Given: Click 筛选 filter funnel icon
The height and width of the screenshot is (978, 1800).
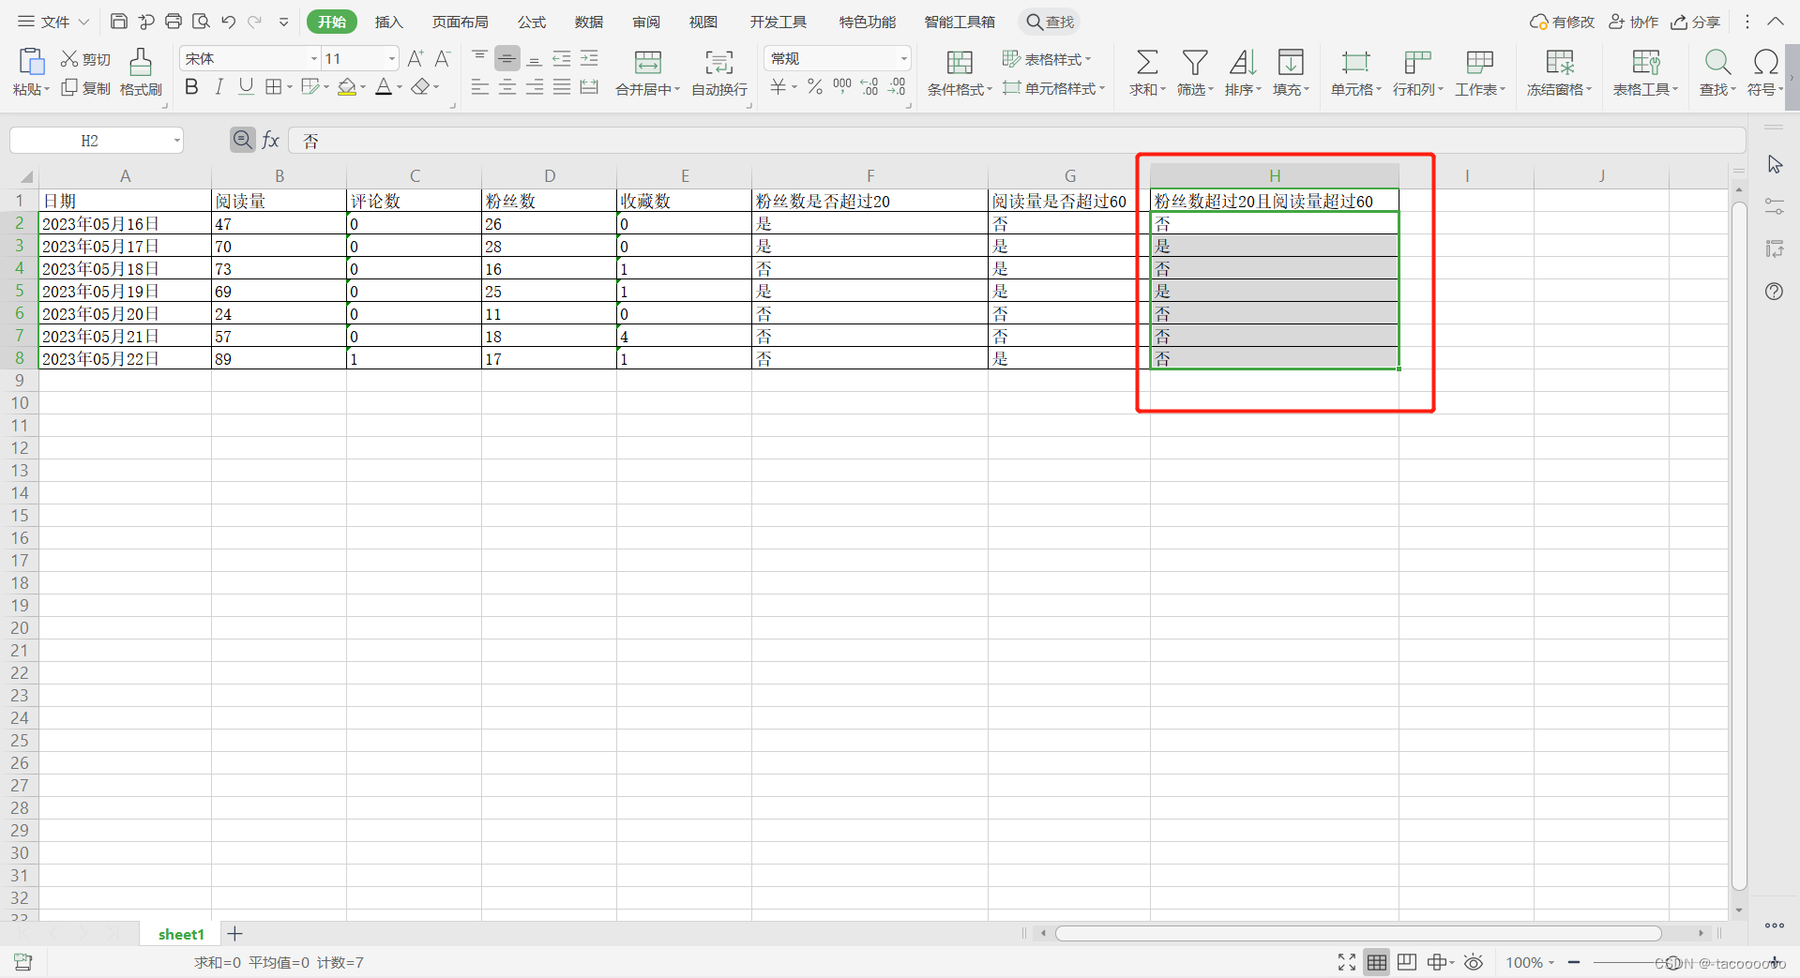Looking at the screenshot, I should tap(1195, 63).
